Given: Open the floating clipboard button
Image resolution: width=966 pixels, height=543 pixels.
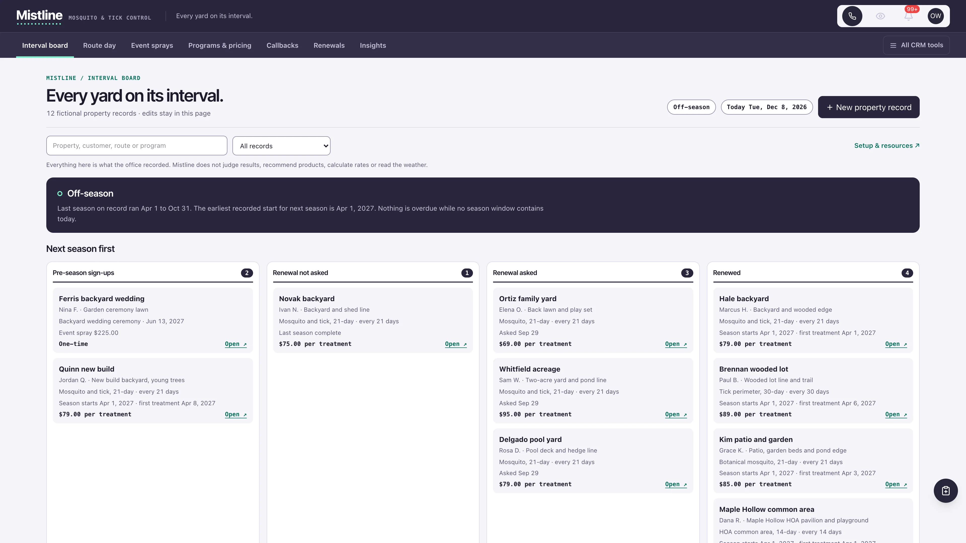Looking at the screenshot, I should 945,490.
